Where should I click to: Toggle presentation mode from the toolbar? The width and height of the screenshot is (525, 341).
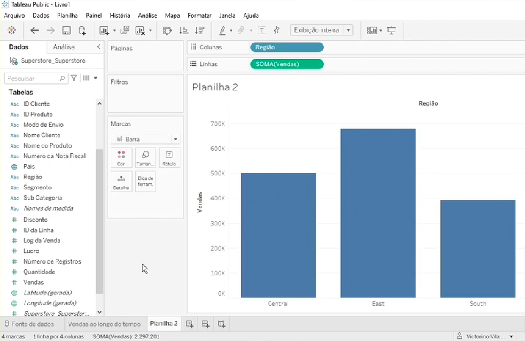pos(391,30)
